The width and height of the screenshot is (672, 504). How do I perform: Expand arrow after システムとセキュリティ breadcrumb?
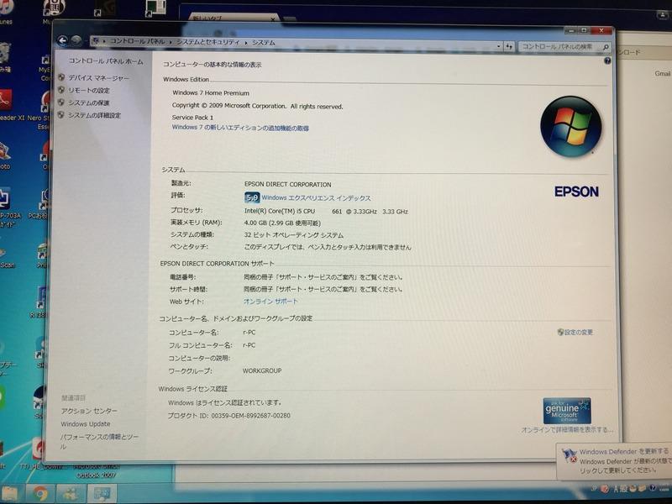click(246, 43)
